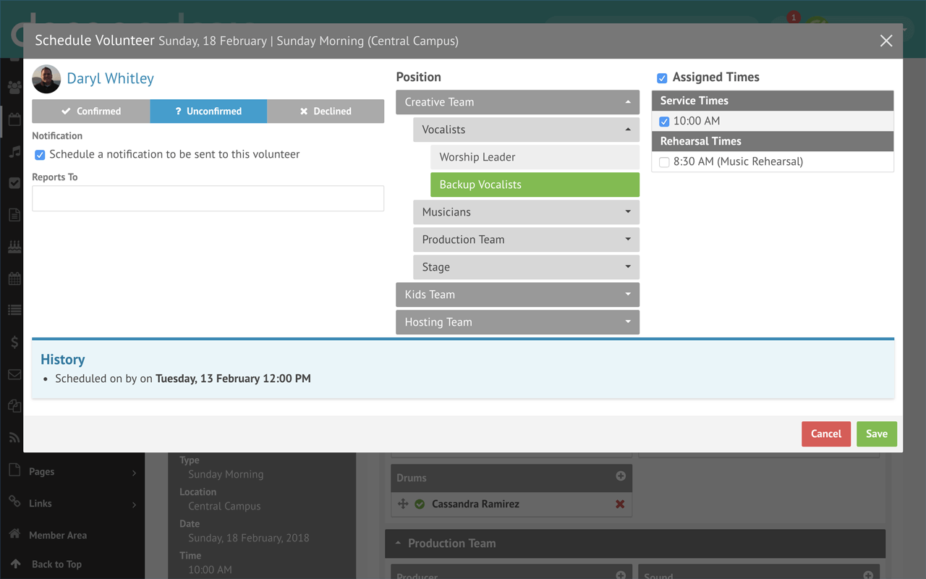926x579 pixels.
Task: Click the move handle beside Cassandra Ramirez
Action: [x=404, y=504]
